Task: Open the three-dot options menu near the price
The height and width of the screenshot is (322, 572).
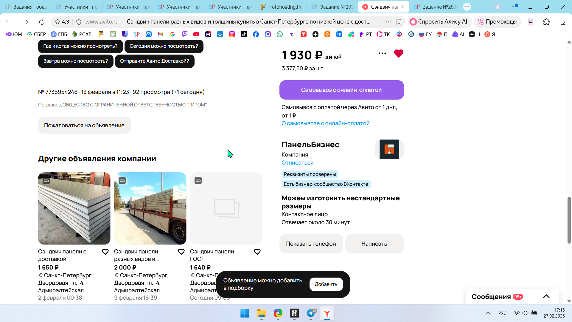Action: 382,54
